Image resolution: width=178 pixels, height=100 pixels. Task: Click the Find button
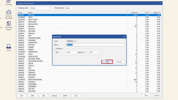point(76,96)
